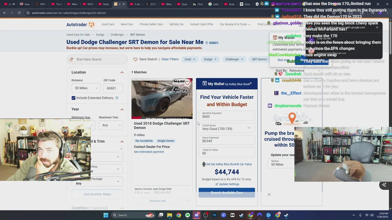Remove the Used filter chip

point(194,59)
